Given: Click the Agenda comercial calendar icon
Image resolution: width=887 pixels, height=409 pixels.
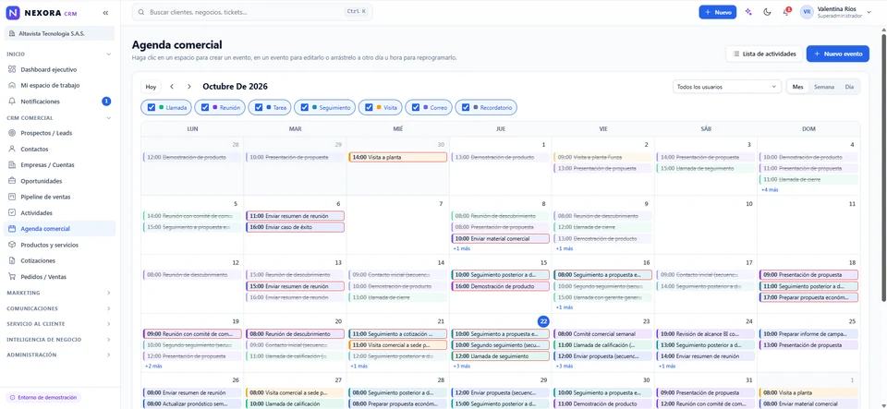Looking at the screenshot, I should click(12, 229).
